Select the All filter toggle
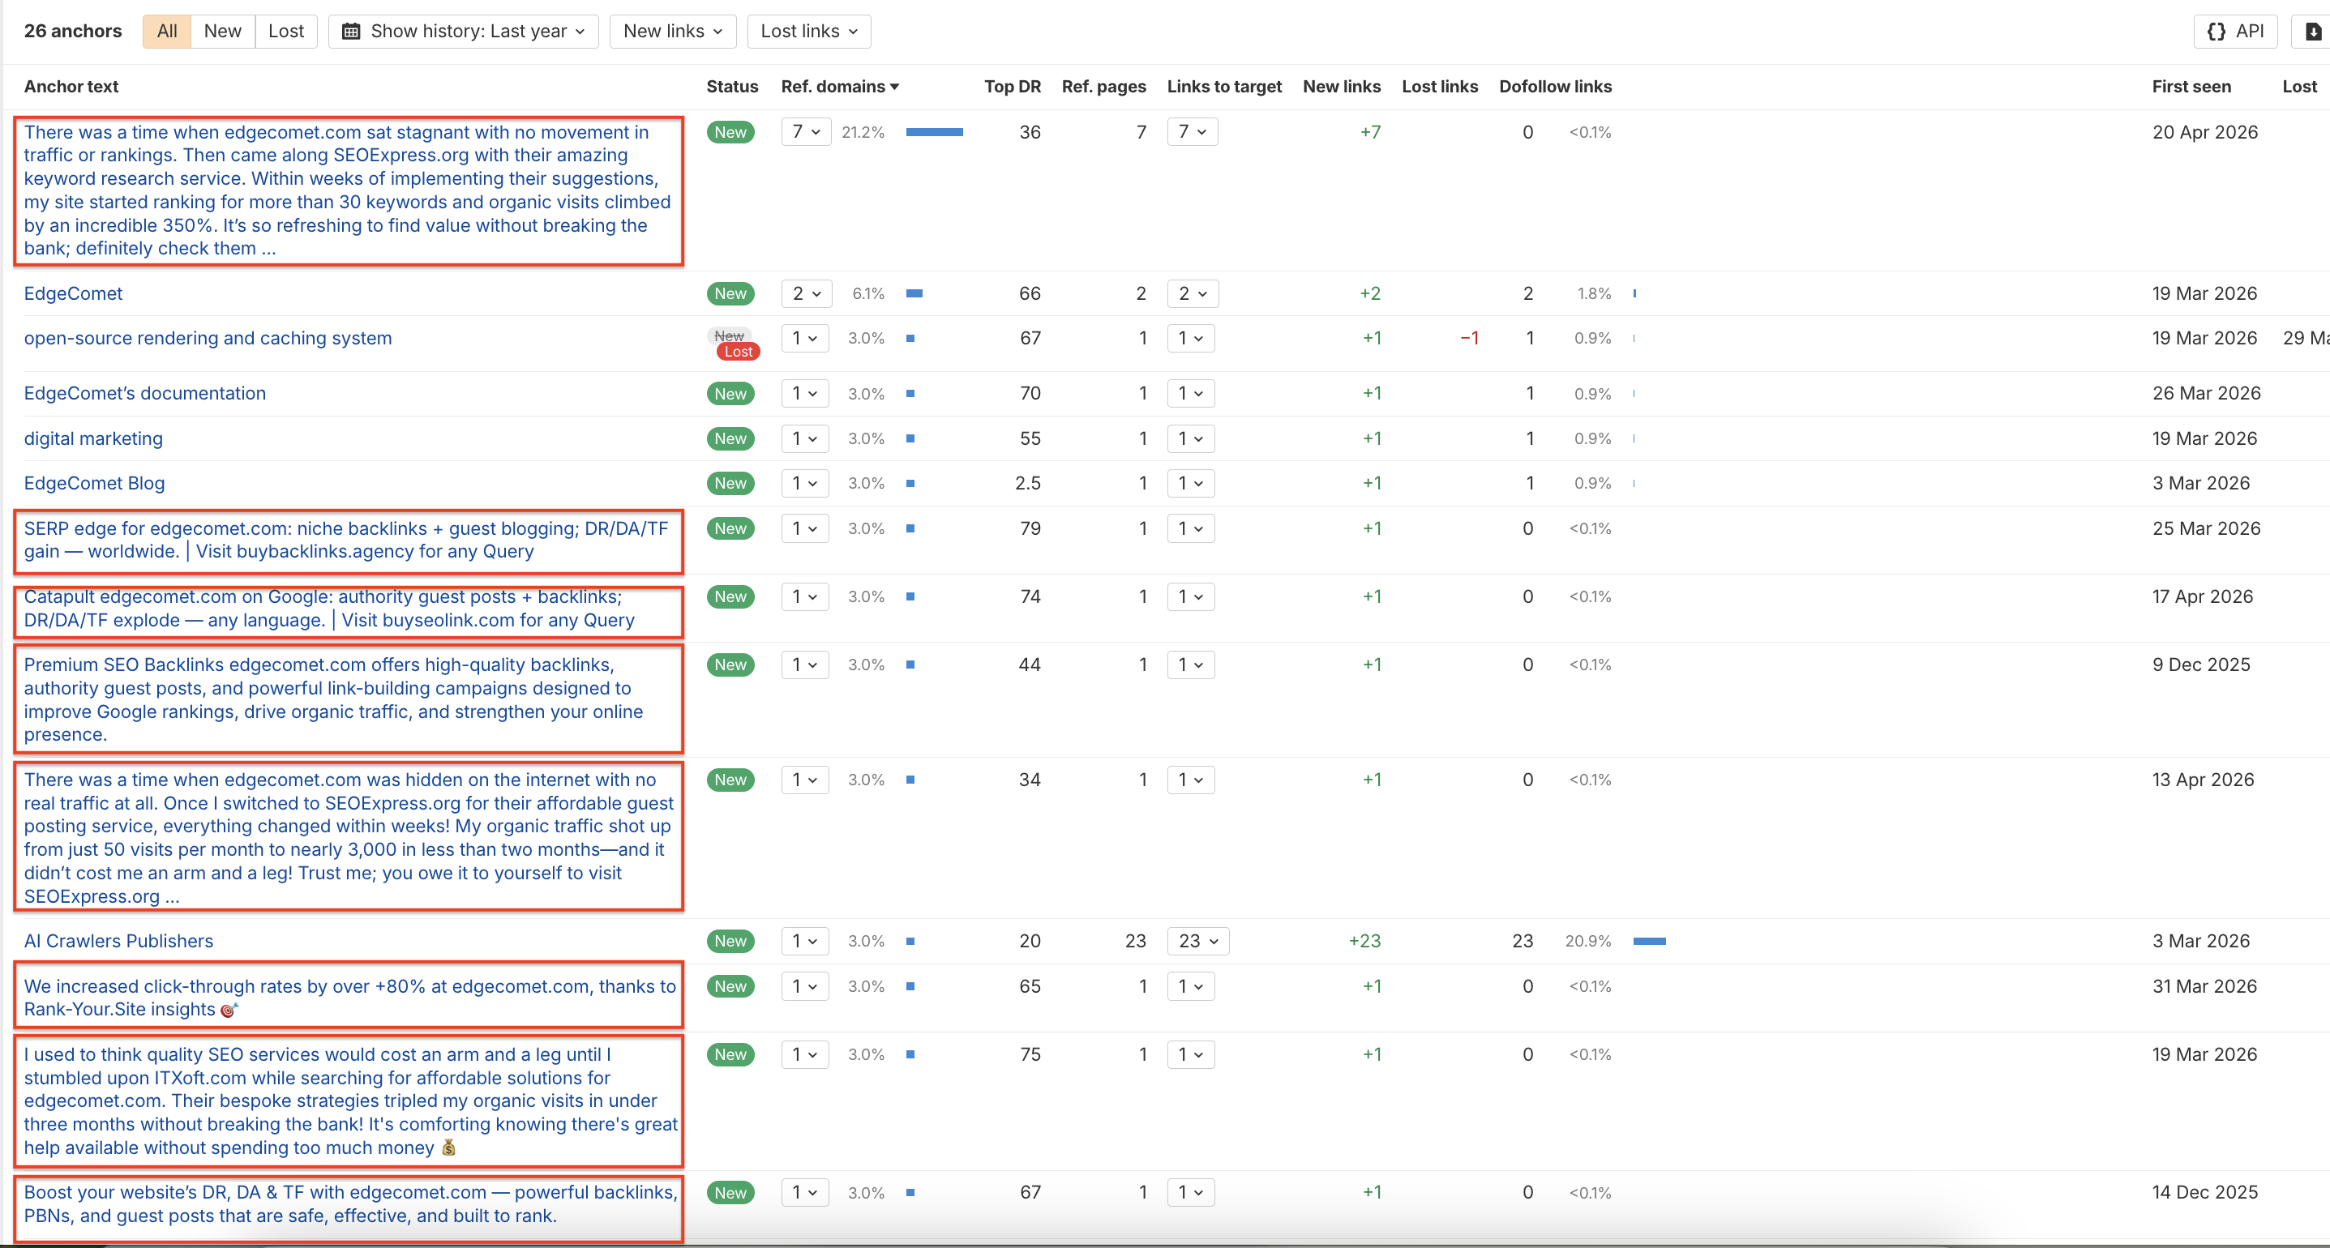 166,32
